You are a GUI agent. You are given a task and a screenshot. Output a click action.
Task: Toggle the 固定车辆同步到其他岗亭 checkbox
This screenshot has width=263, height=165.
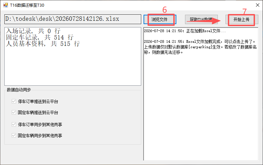click(x=14, y=135)
